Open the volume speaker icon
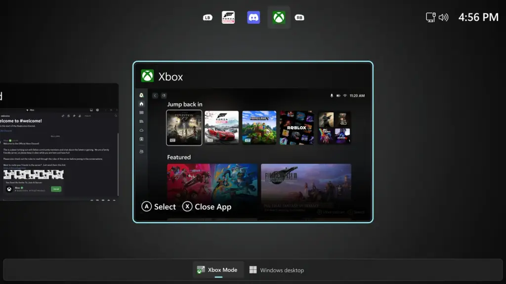The height and width of the screenshot is (284, 506). point(443,17)
